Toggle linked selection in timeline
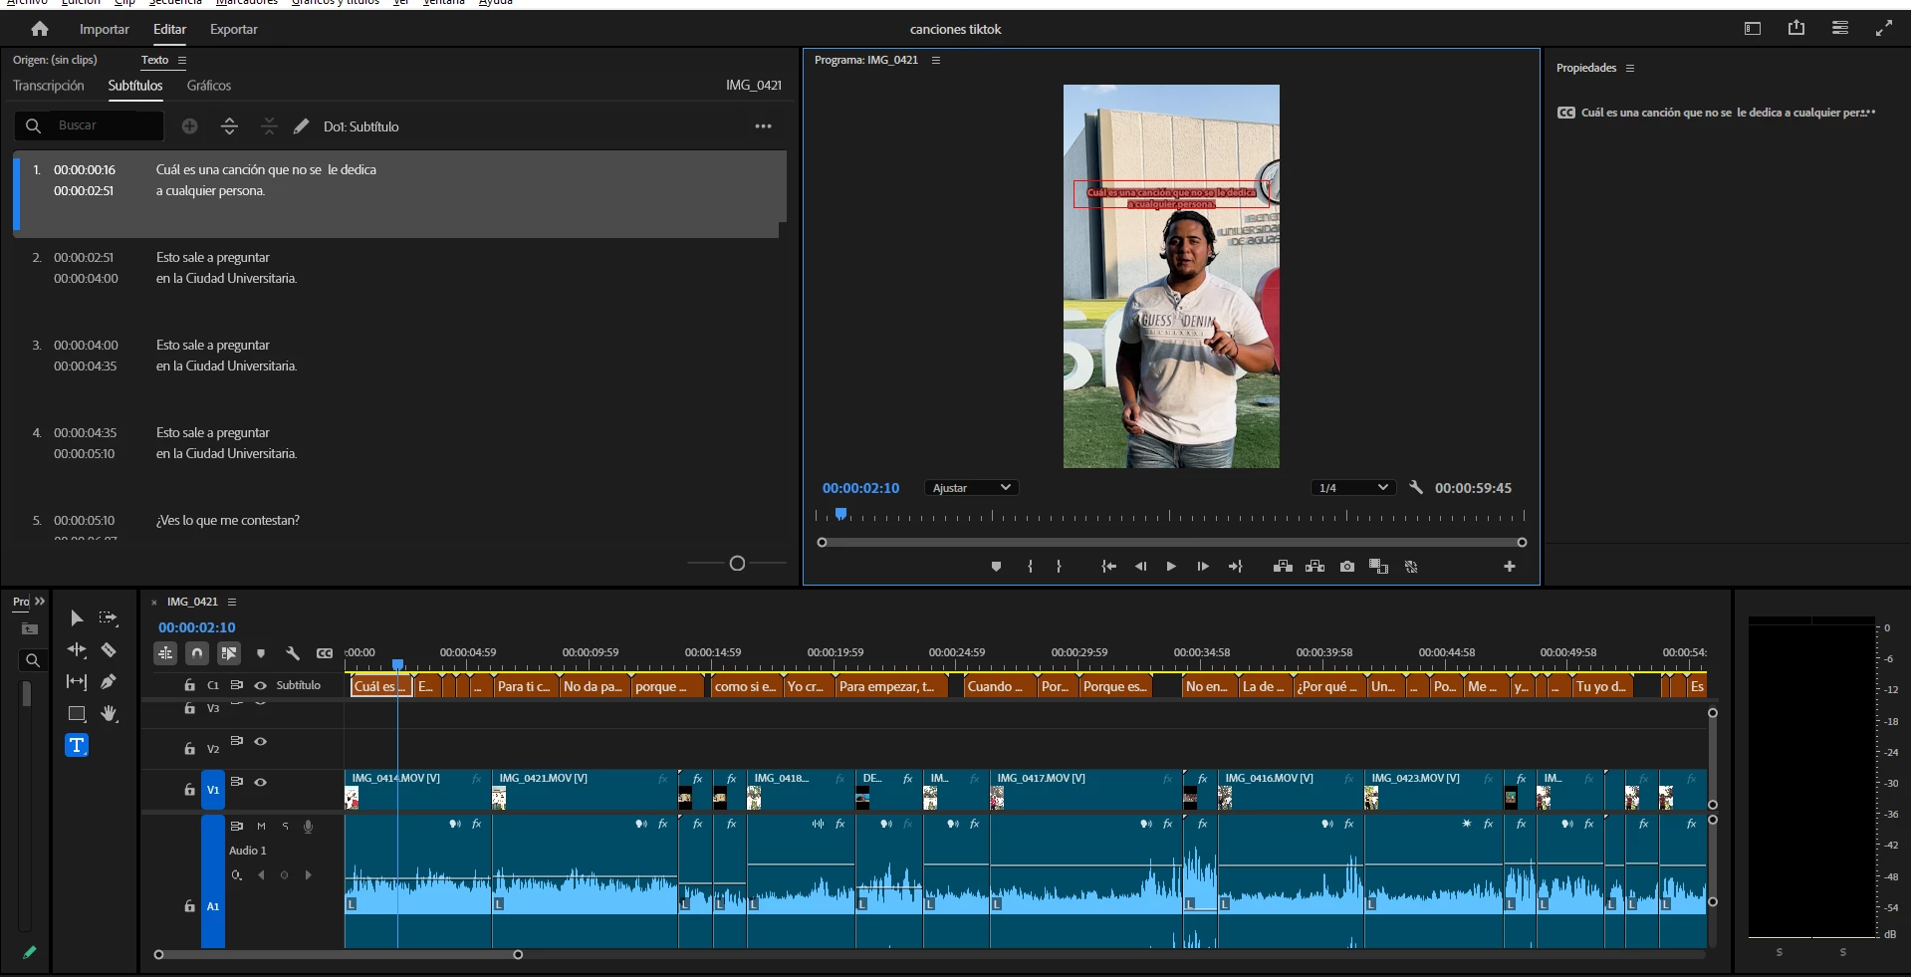Viewport: 1911px width, 977px height. click(229, 653)
